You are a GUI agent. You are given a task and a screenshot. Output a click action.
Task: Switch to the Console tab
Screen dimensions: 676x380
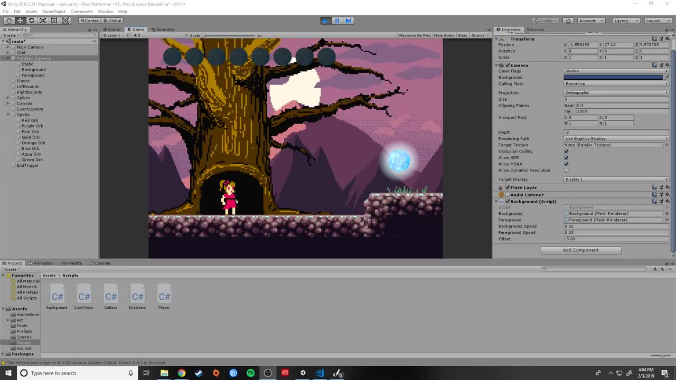coord(100,263)
